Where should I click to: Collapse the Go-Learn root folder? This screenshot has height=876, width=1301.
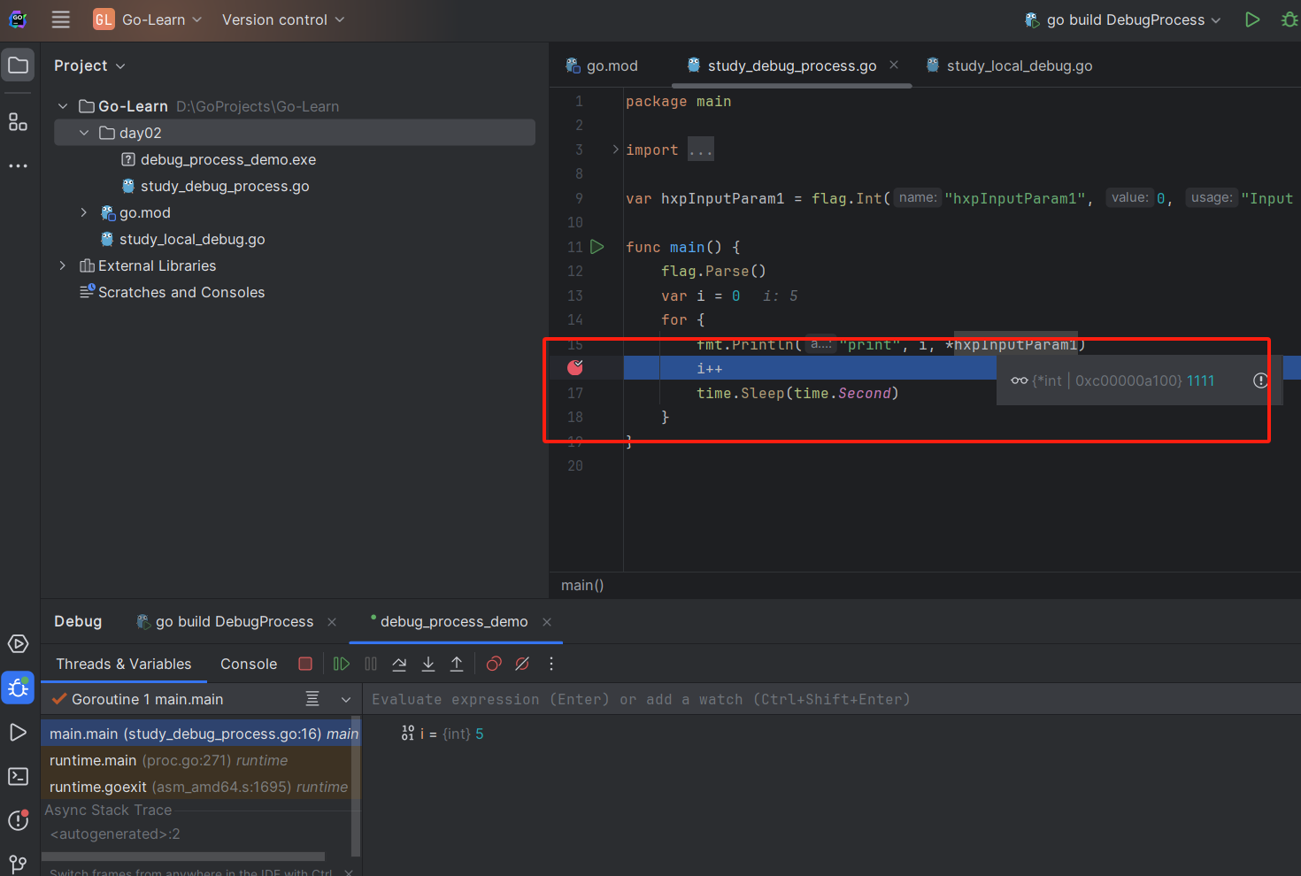(63, 106)
